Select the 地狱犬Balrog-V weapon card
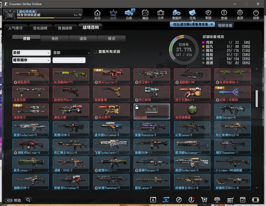The height and width of the screenshot is (206, 266). click(31, 147)
